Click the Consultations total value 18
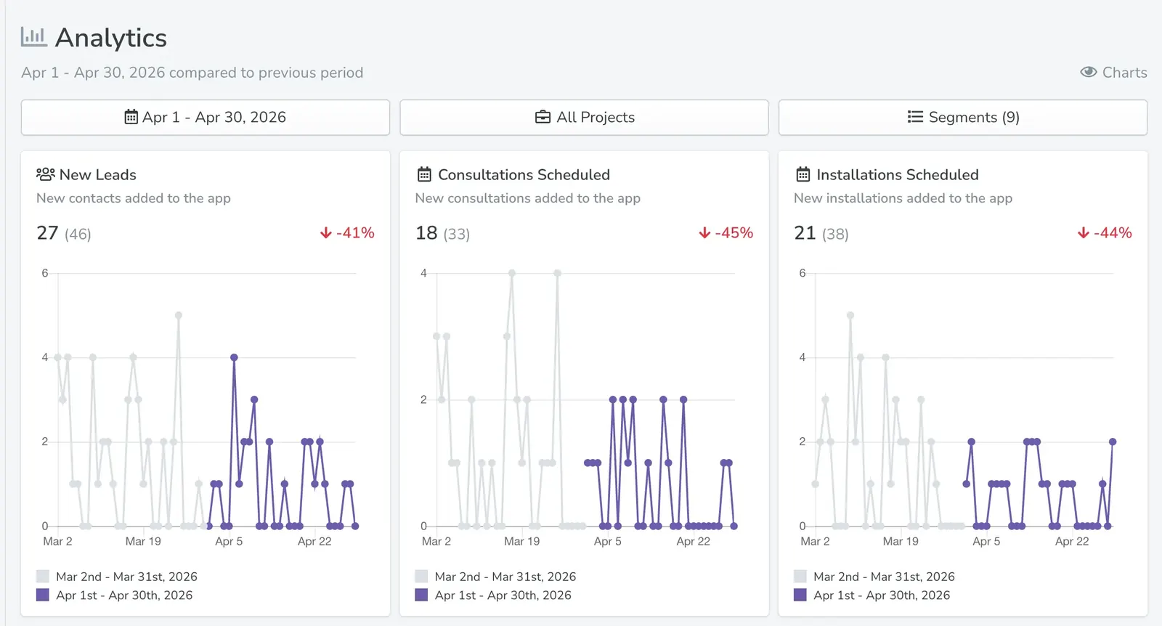 coord(426,233)
